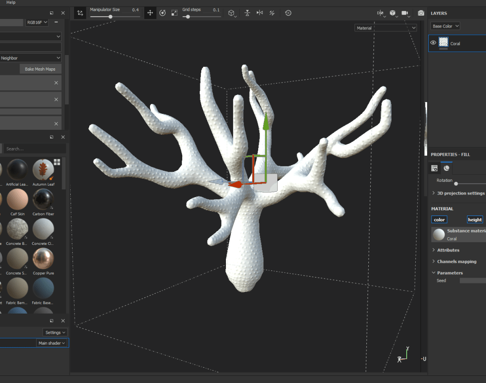
Task: Open the Material viewport mode dropdown
Action: click(385, 28)
